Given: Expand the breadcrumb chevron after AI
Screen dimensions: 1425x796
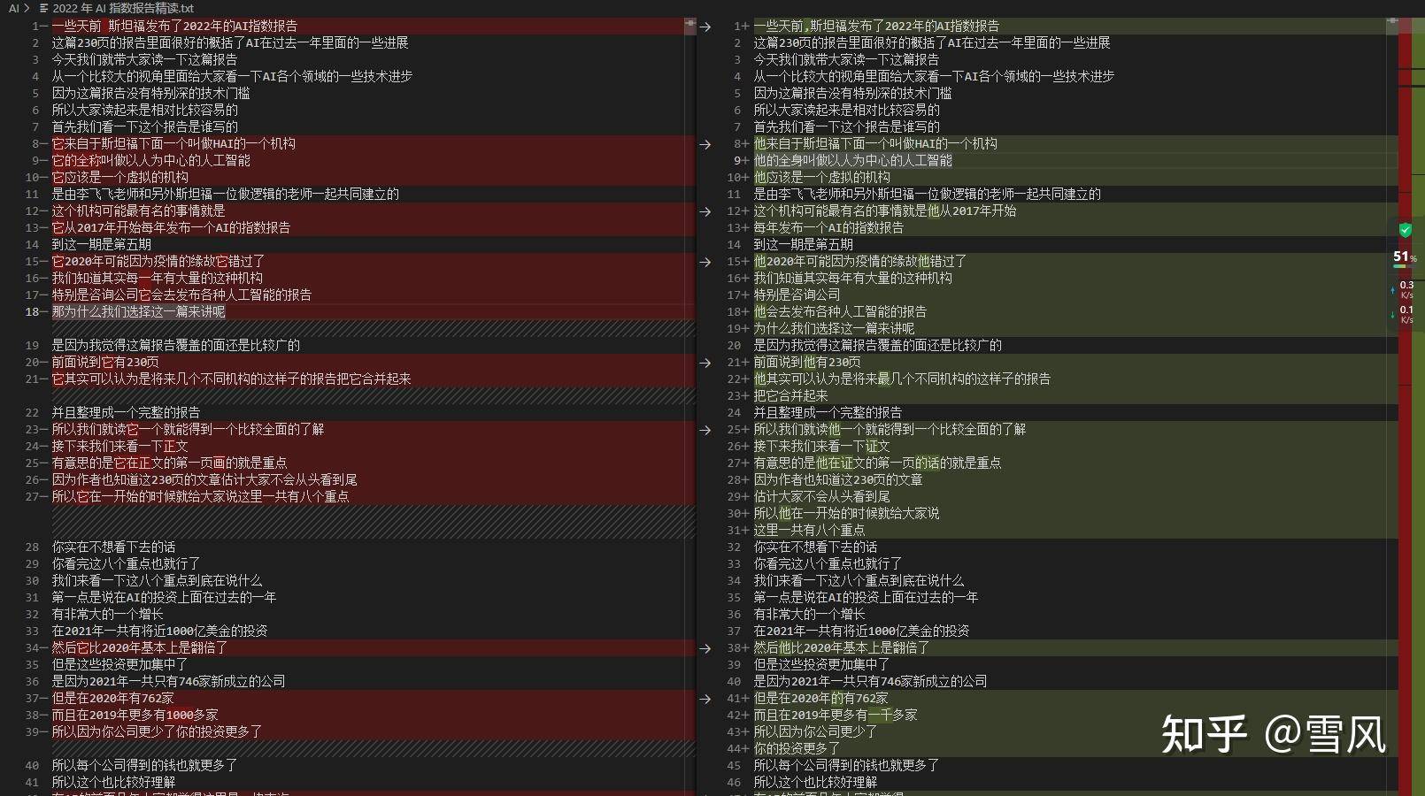Looking at the screenshot, I should tap(27, 8).
